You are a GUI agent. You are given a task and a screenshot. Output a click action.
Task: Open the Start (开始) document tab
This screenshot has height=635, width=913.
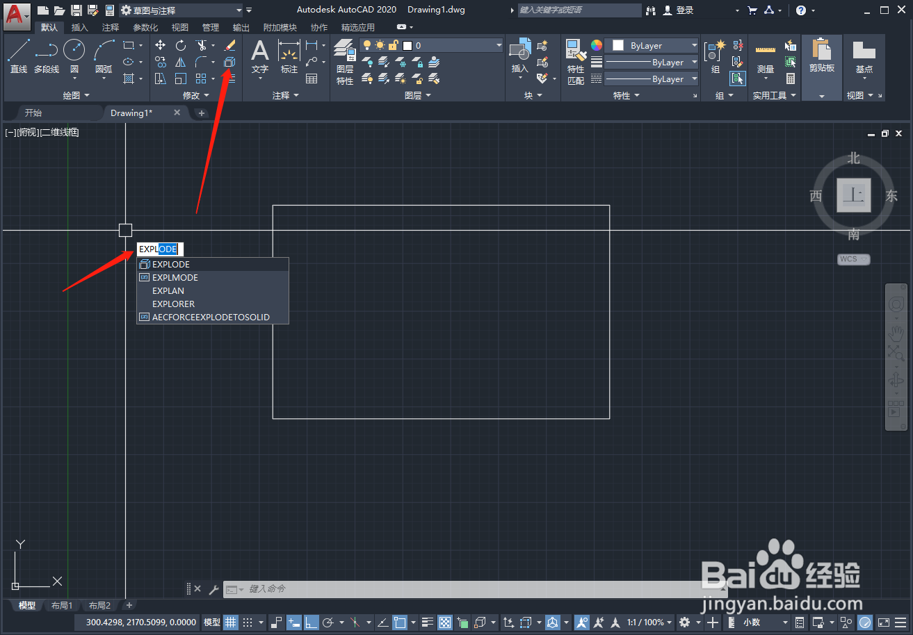(33, 113)
